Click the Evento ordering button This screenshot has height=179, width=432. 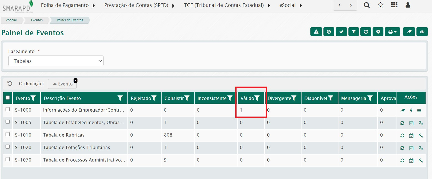(62, 84)
